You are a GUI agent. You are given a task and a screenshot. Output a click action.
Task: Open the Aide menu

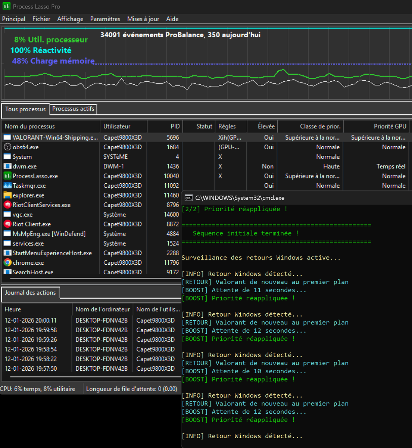172,19
